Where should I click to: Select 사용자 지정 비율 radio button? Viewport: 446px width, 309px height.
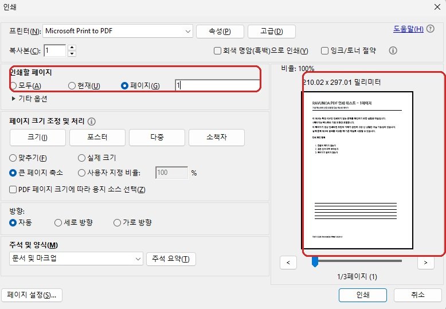point(81,173)
